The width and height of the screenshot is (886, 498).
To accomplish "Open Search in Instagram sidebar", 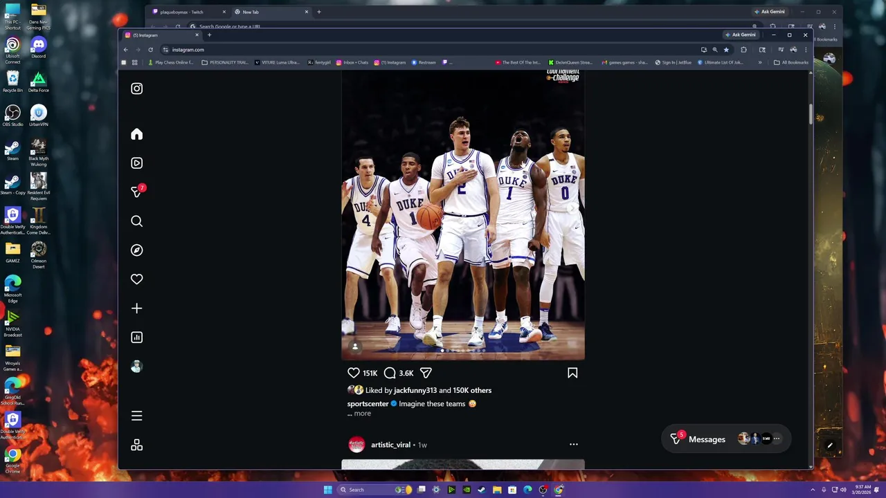I will click(x=136, y=221).
